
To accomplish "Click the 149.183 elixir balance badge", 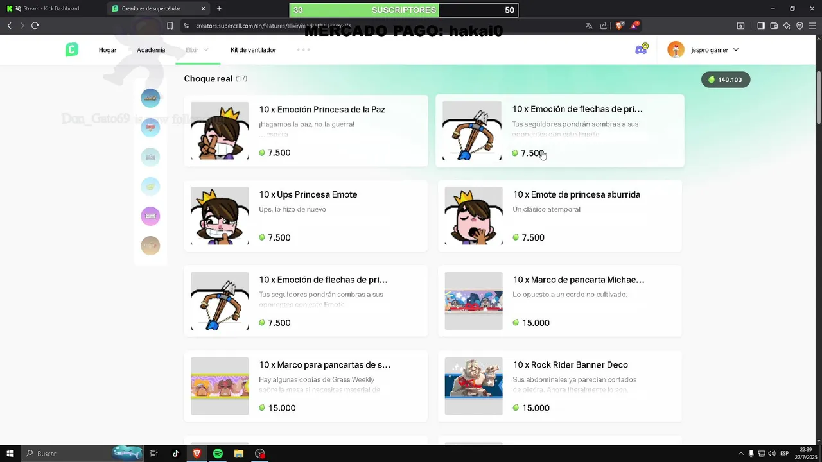I will pyautogui.click(x=726, y=80).
